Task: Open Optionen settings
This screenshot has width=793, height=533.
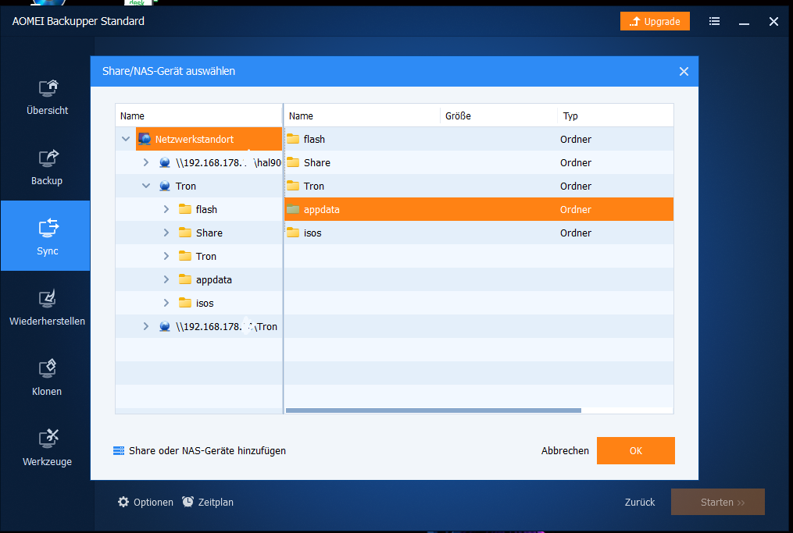Action: point(145,503)
